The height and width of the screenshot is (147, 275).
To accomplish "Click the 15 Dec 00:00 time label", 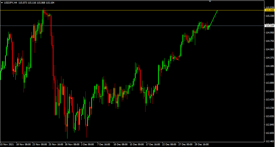I will tap(137, 144).
